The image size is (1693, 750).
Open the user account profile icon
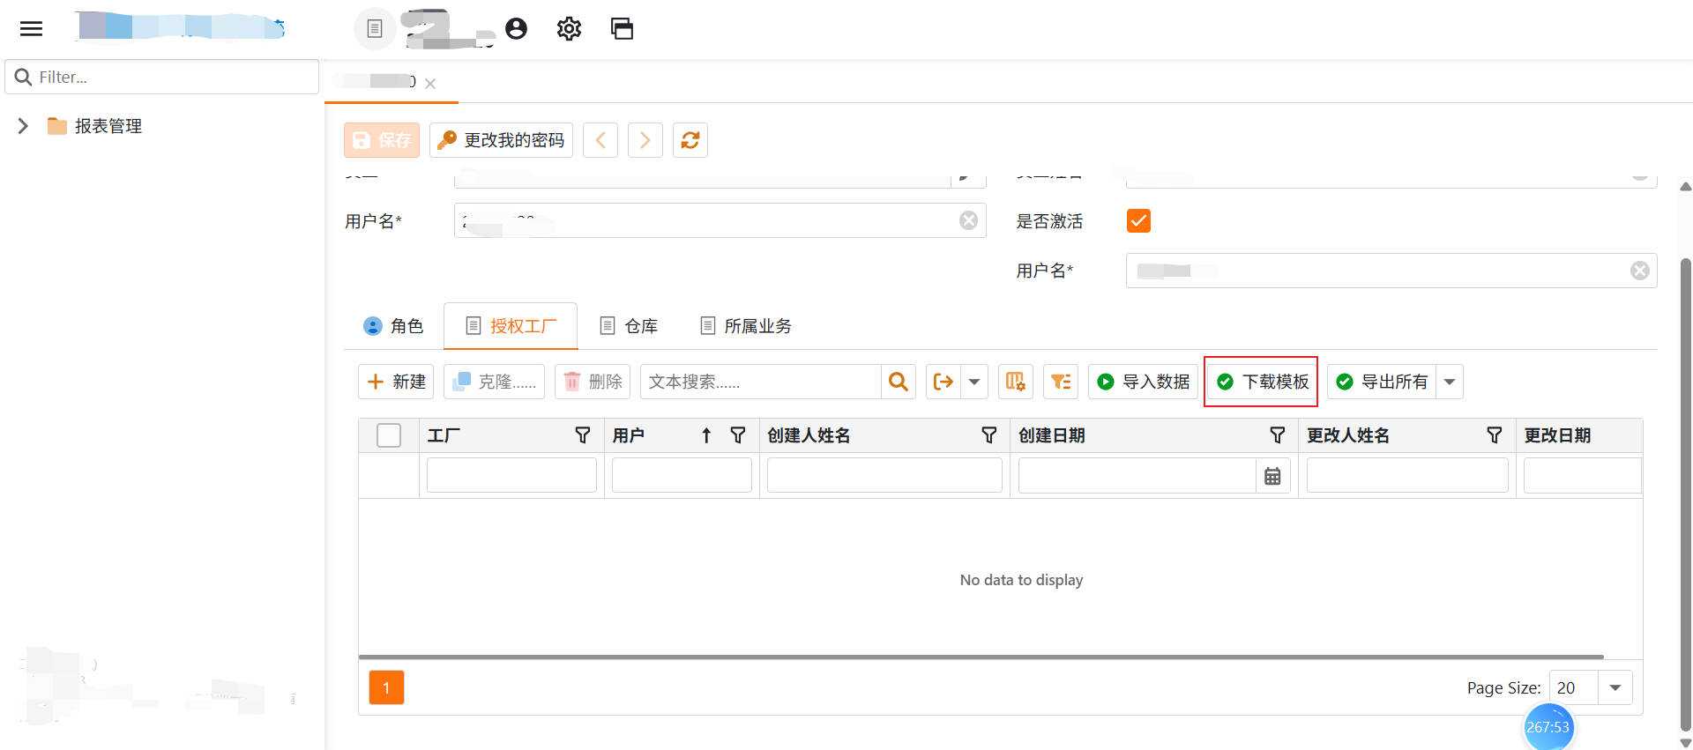[517, 29]
